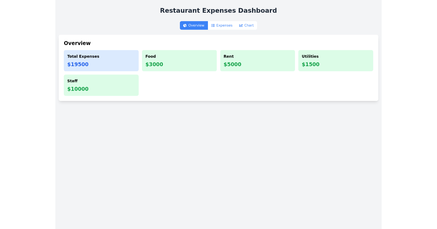Select the Staff expense card

pos(101,85)
